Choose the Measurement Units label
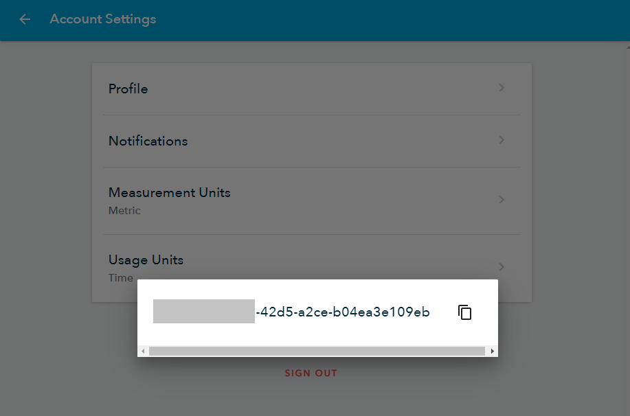 pos(170,192)
